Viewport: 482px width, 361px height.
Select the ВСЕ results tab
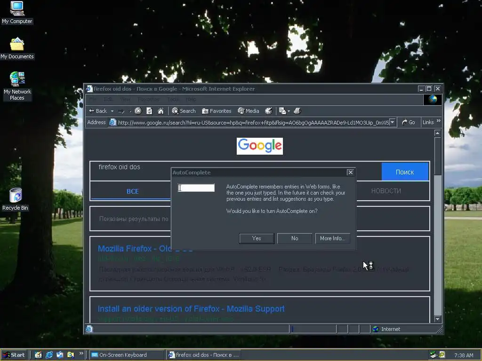click(x=132, y=191)
